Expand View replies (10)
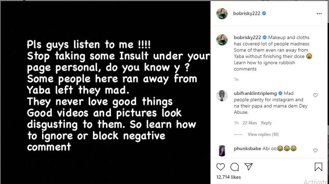Image resolution: width=329 pixels, height=184 pixels. click(263, 134)
